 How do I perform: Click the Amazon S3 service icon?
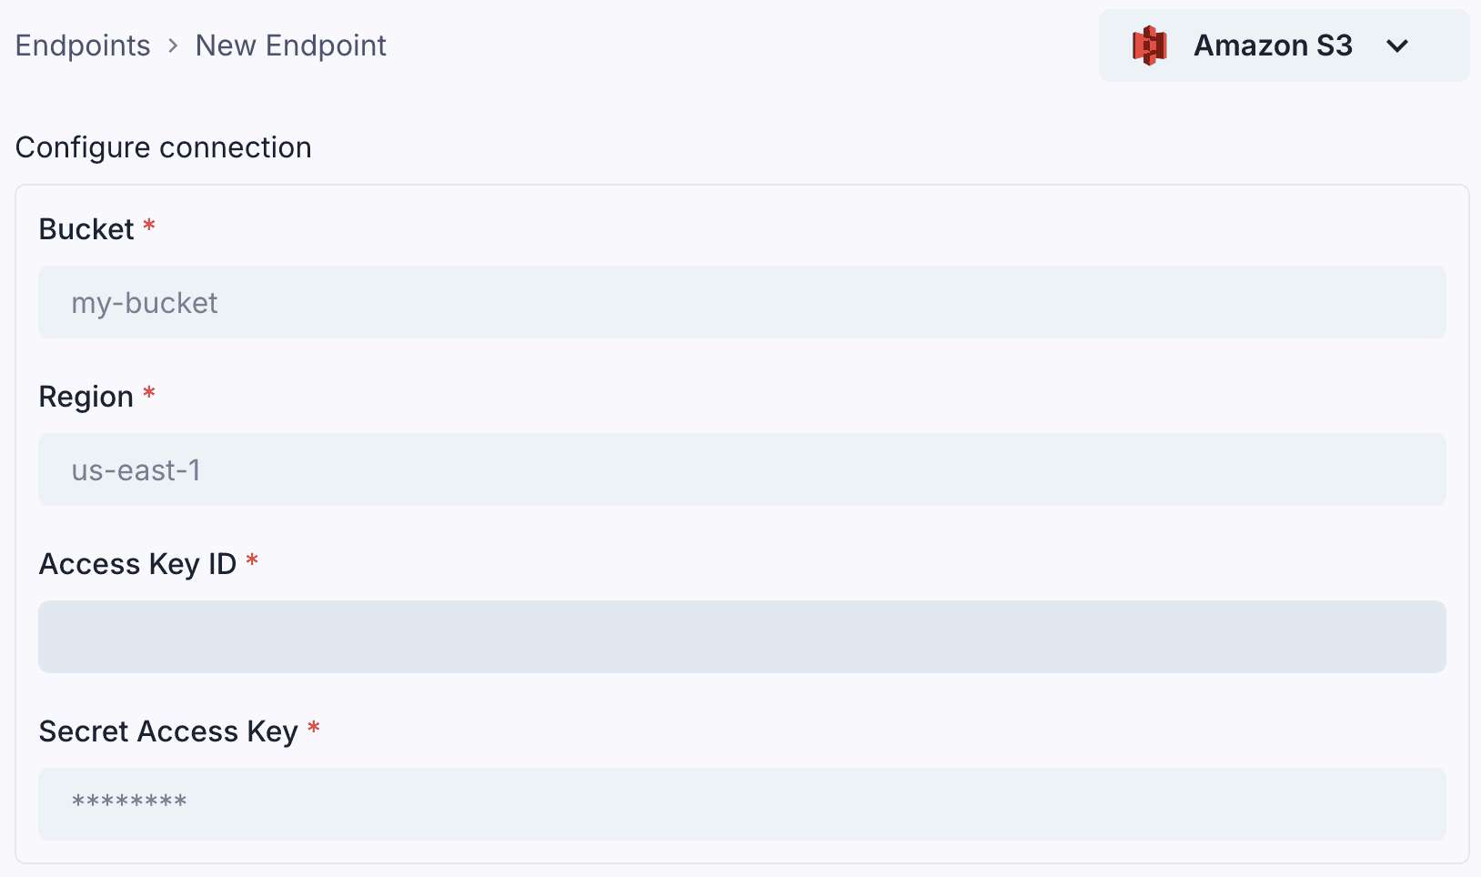(x=1148, y=45)
